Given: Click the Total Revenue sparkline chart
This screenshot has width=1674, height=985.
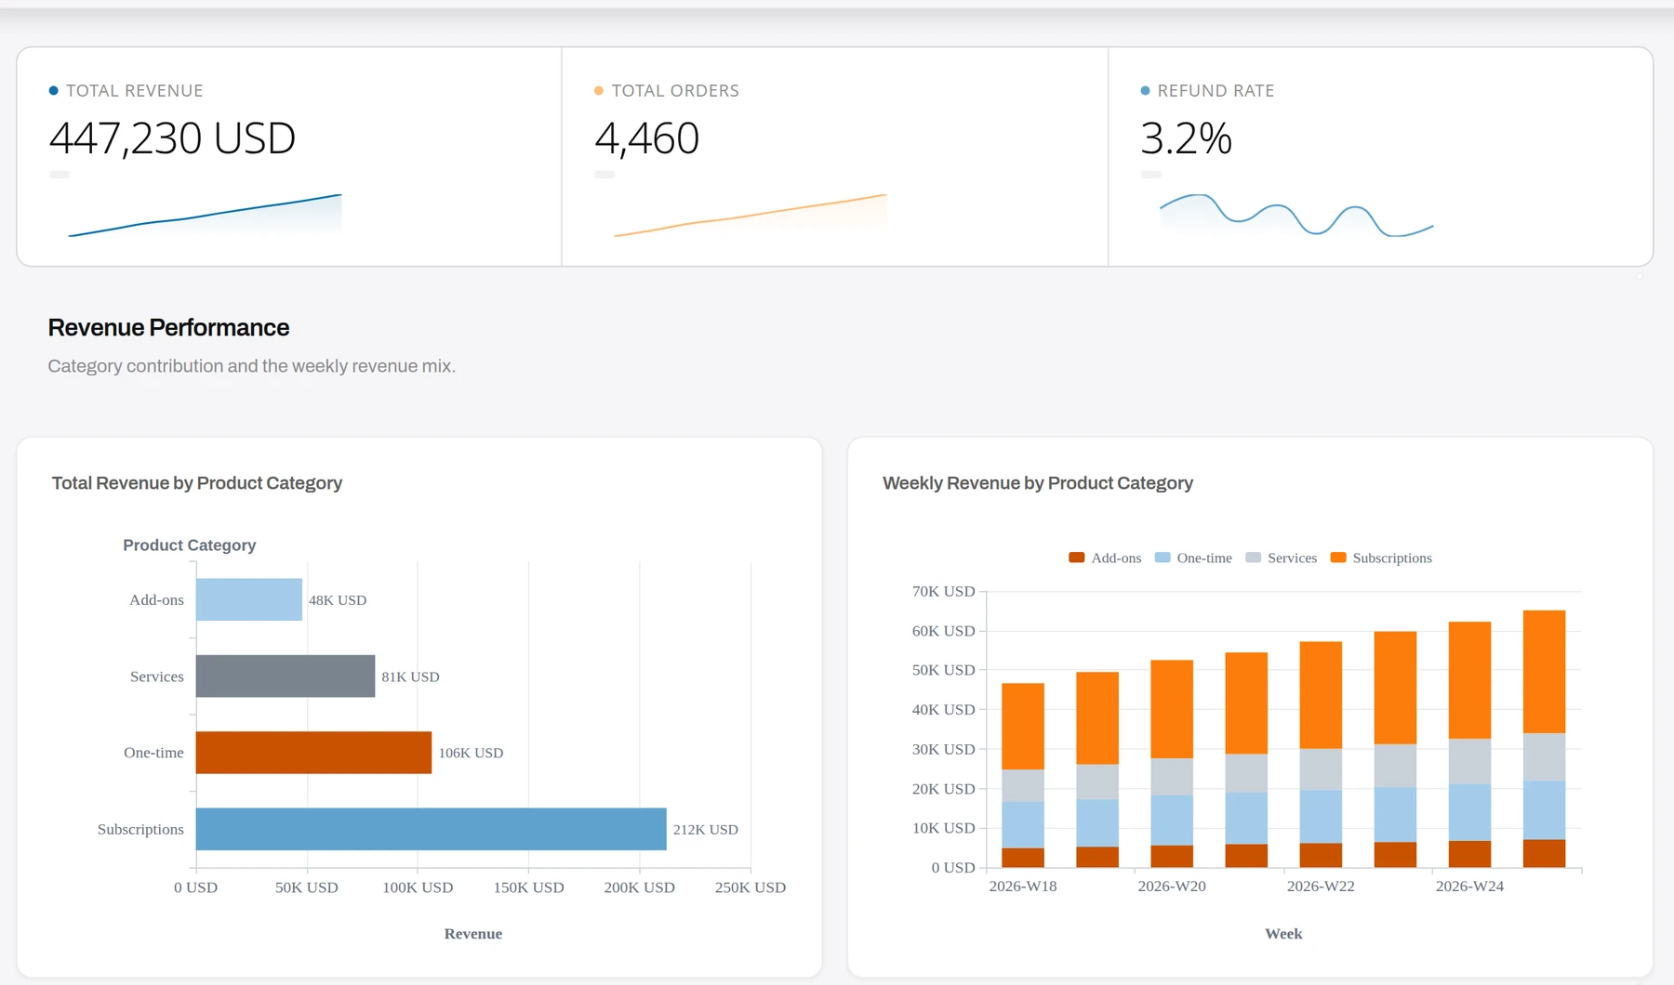Looking at the screenshot, I should (205, 216).
